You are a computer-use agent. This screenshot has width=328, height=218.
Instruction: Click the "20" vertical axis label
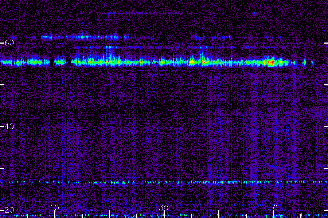click(x=9, y=210)
